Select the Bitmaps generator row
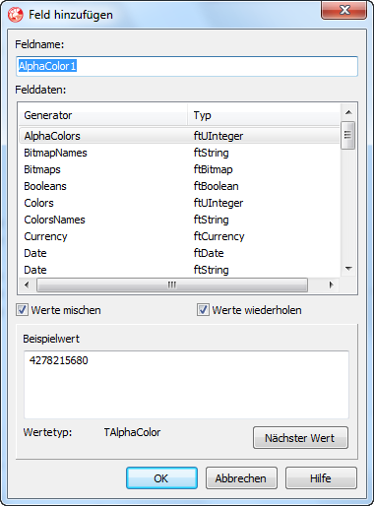Image resolution: width=374 pixels, height=506 pixels. click(x=179, y=169)
